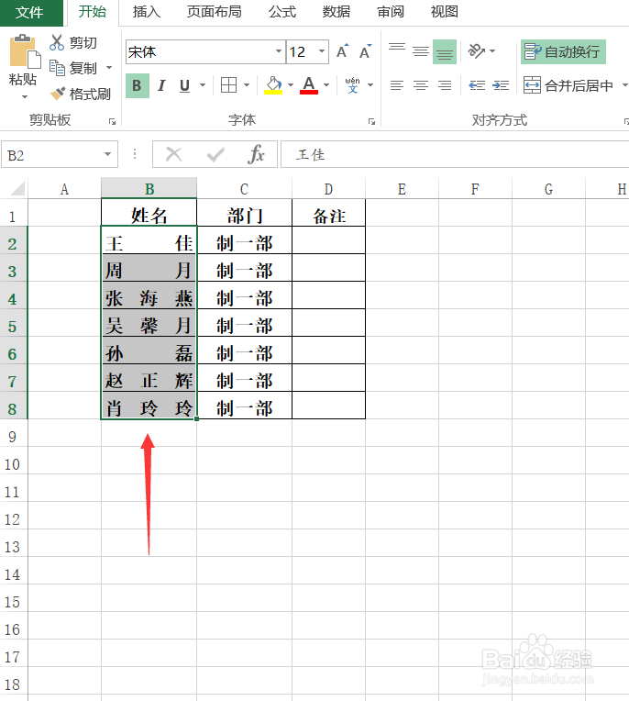Open fill color palette dropdown arrow

click(291, 85)
